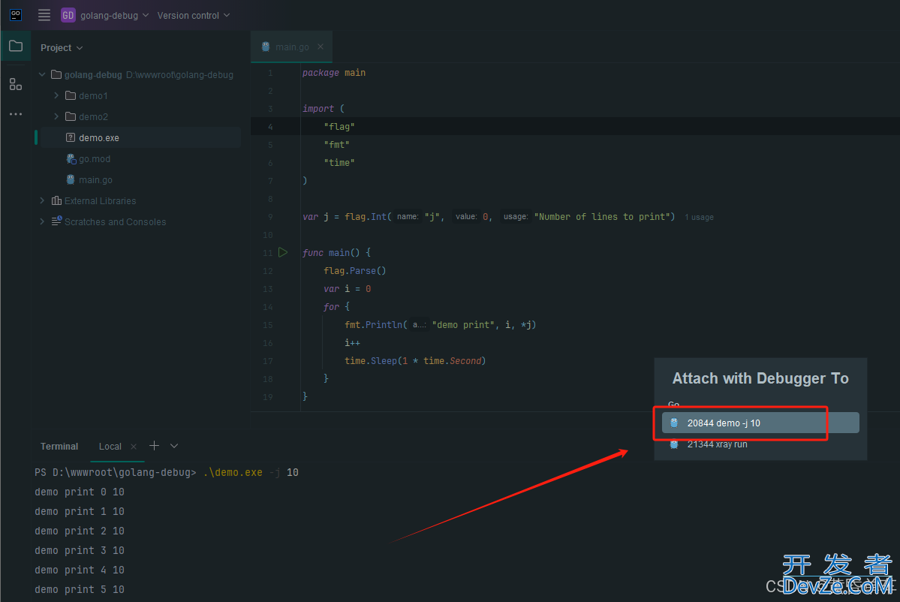The width and height of the screenshot is (900, 602).
Task: Open the Structure tool window icon
Action: click(16, 84)
